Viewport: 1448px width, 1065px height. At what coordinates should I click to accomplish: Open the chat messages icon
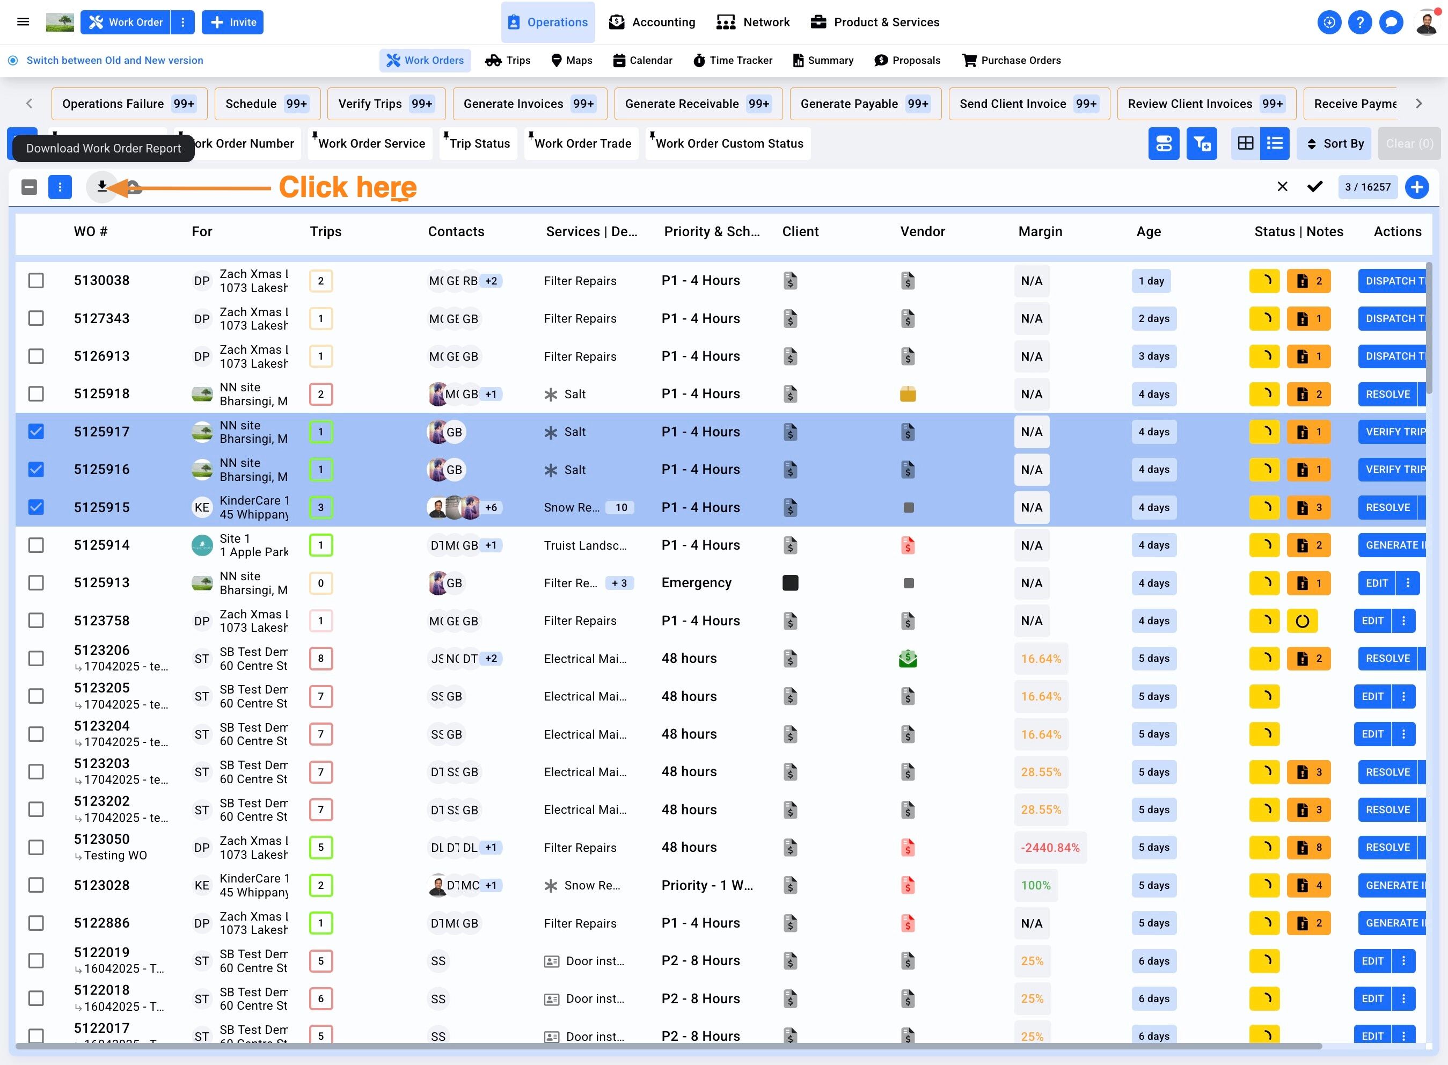click(1391, 23)
